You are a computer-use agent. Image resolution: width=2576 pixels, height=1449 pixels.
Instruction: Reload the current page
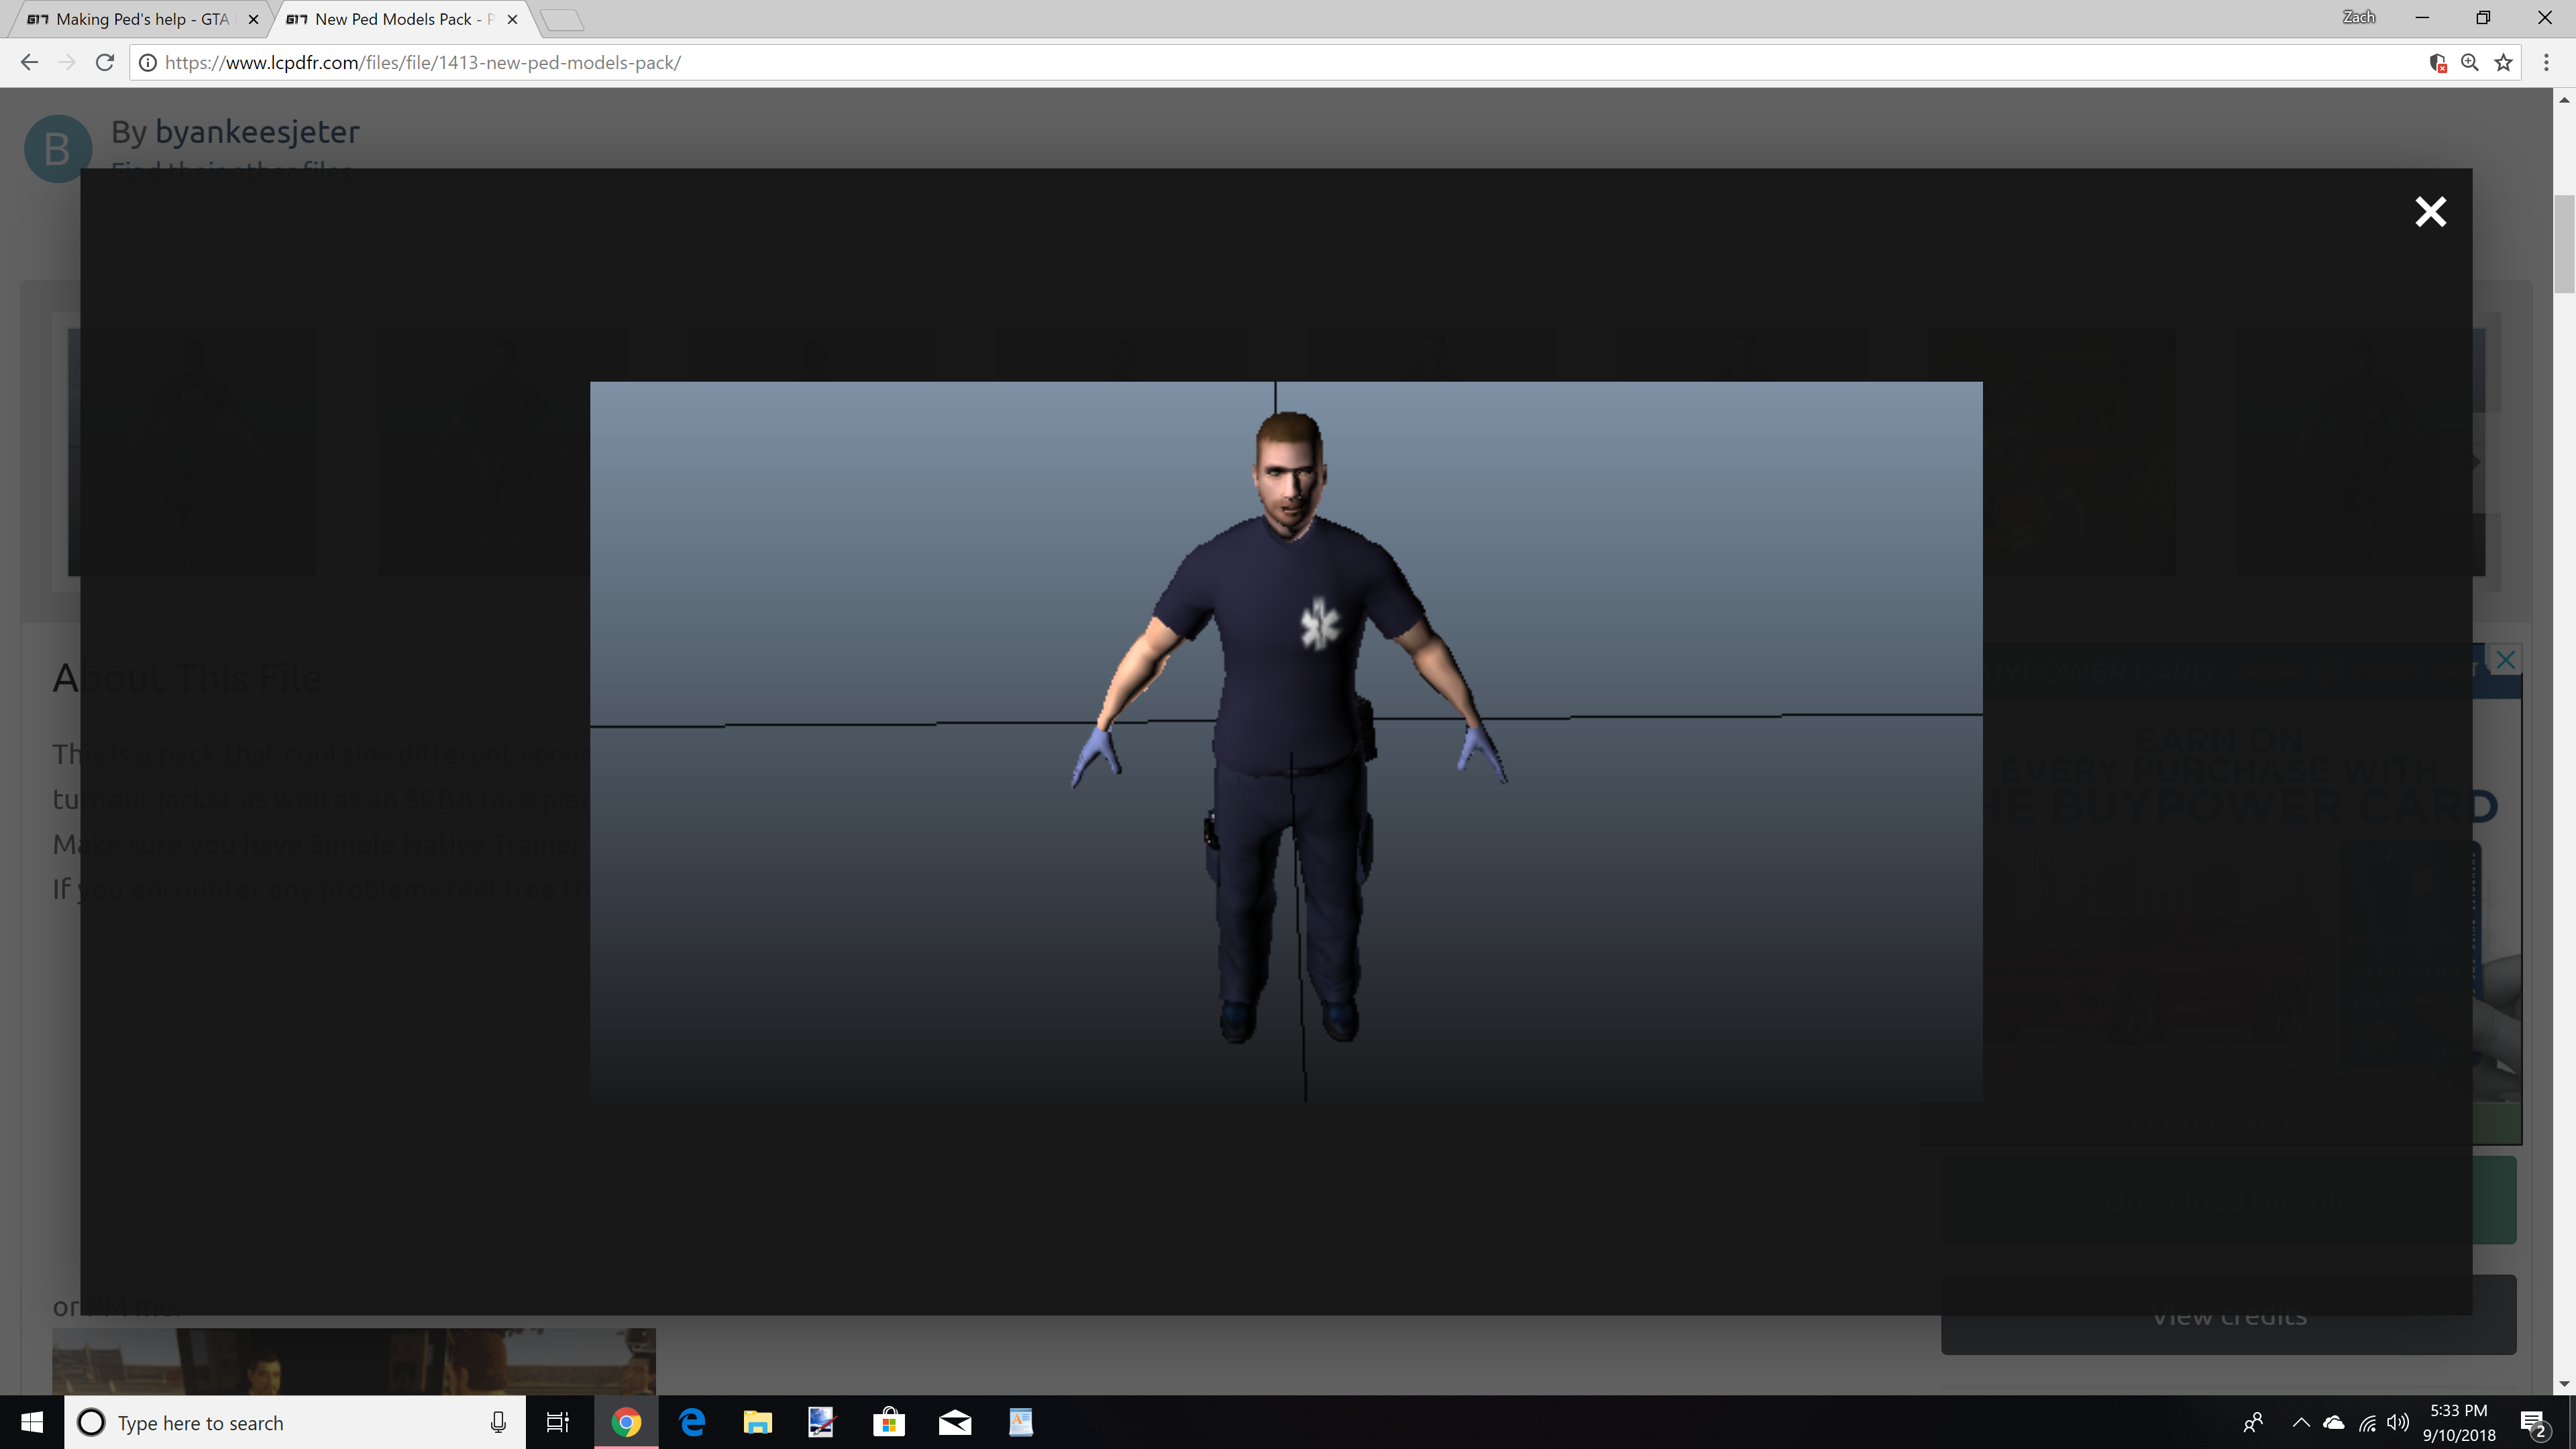click(104, 62)
